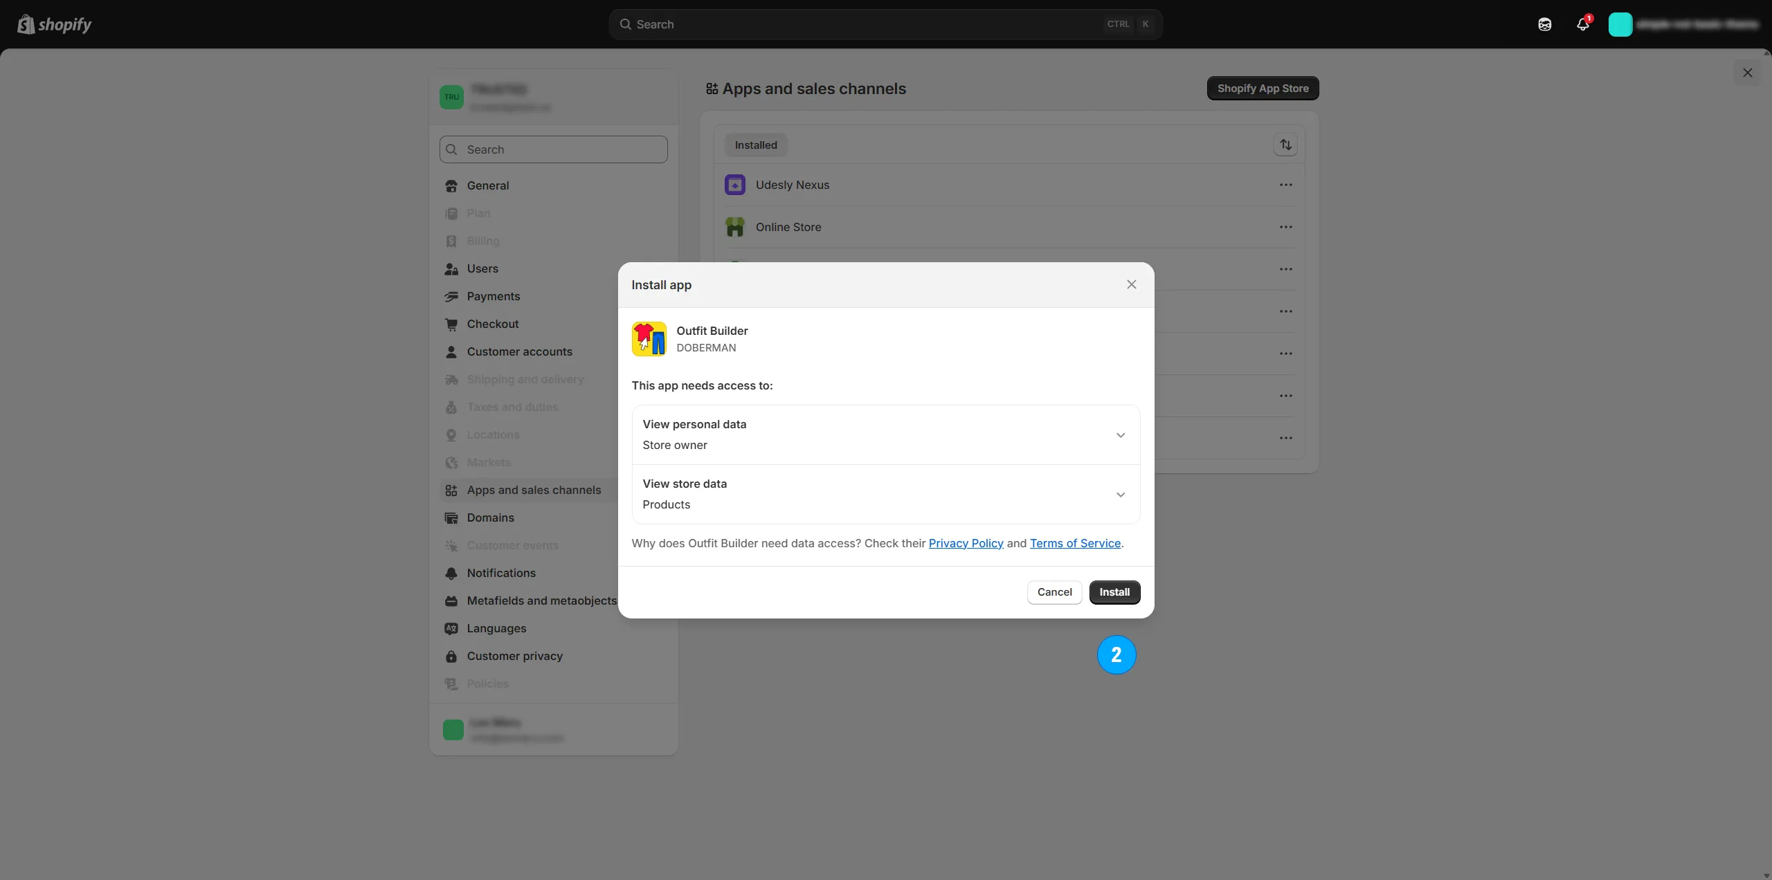Cancel the app installation
The height and width of the screenshot is (880, 1772).
1054,592
